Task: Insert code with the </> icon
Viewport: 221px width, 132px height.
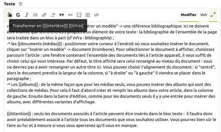Action: 96,15
